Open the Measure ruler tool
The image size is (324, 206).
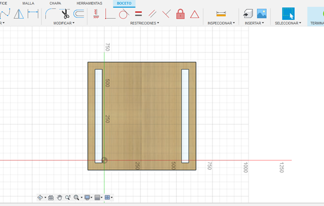point(221,14)
